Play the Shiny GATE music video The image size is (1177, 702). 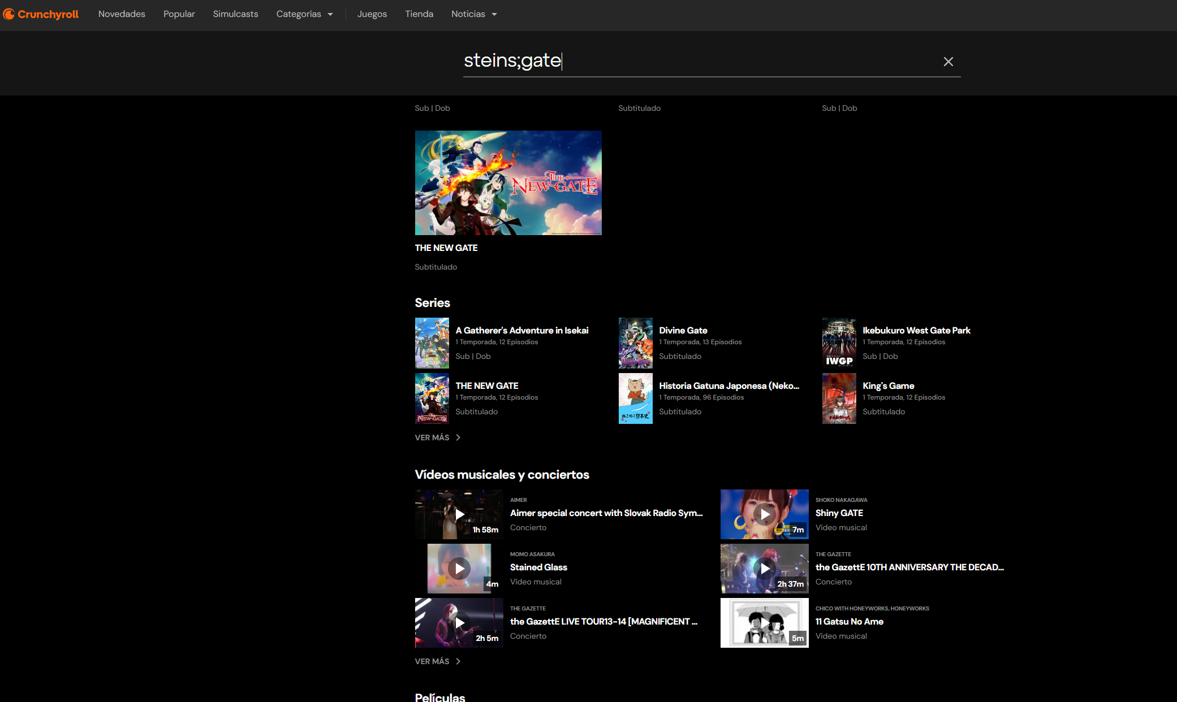pos(765,514)
